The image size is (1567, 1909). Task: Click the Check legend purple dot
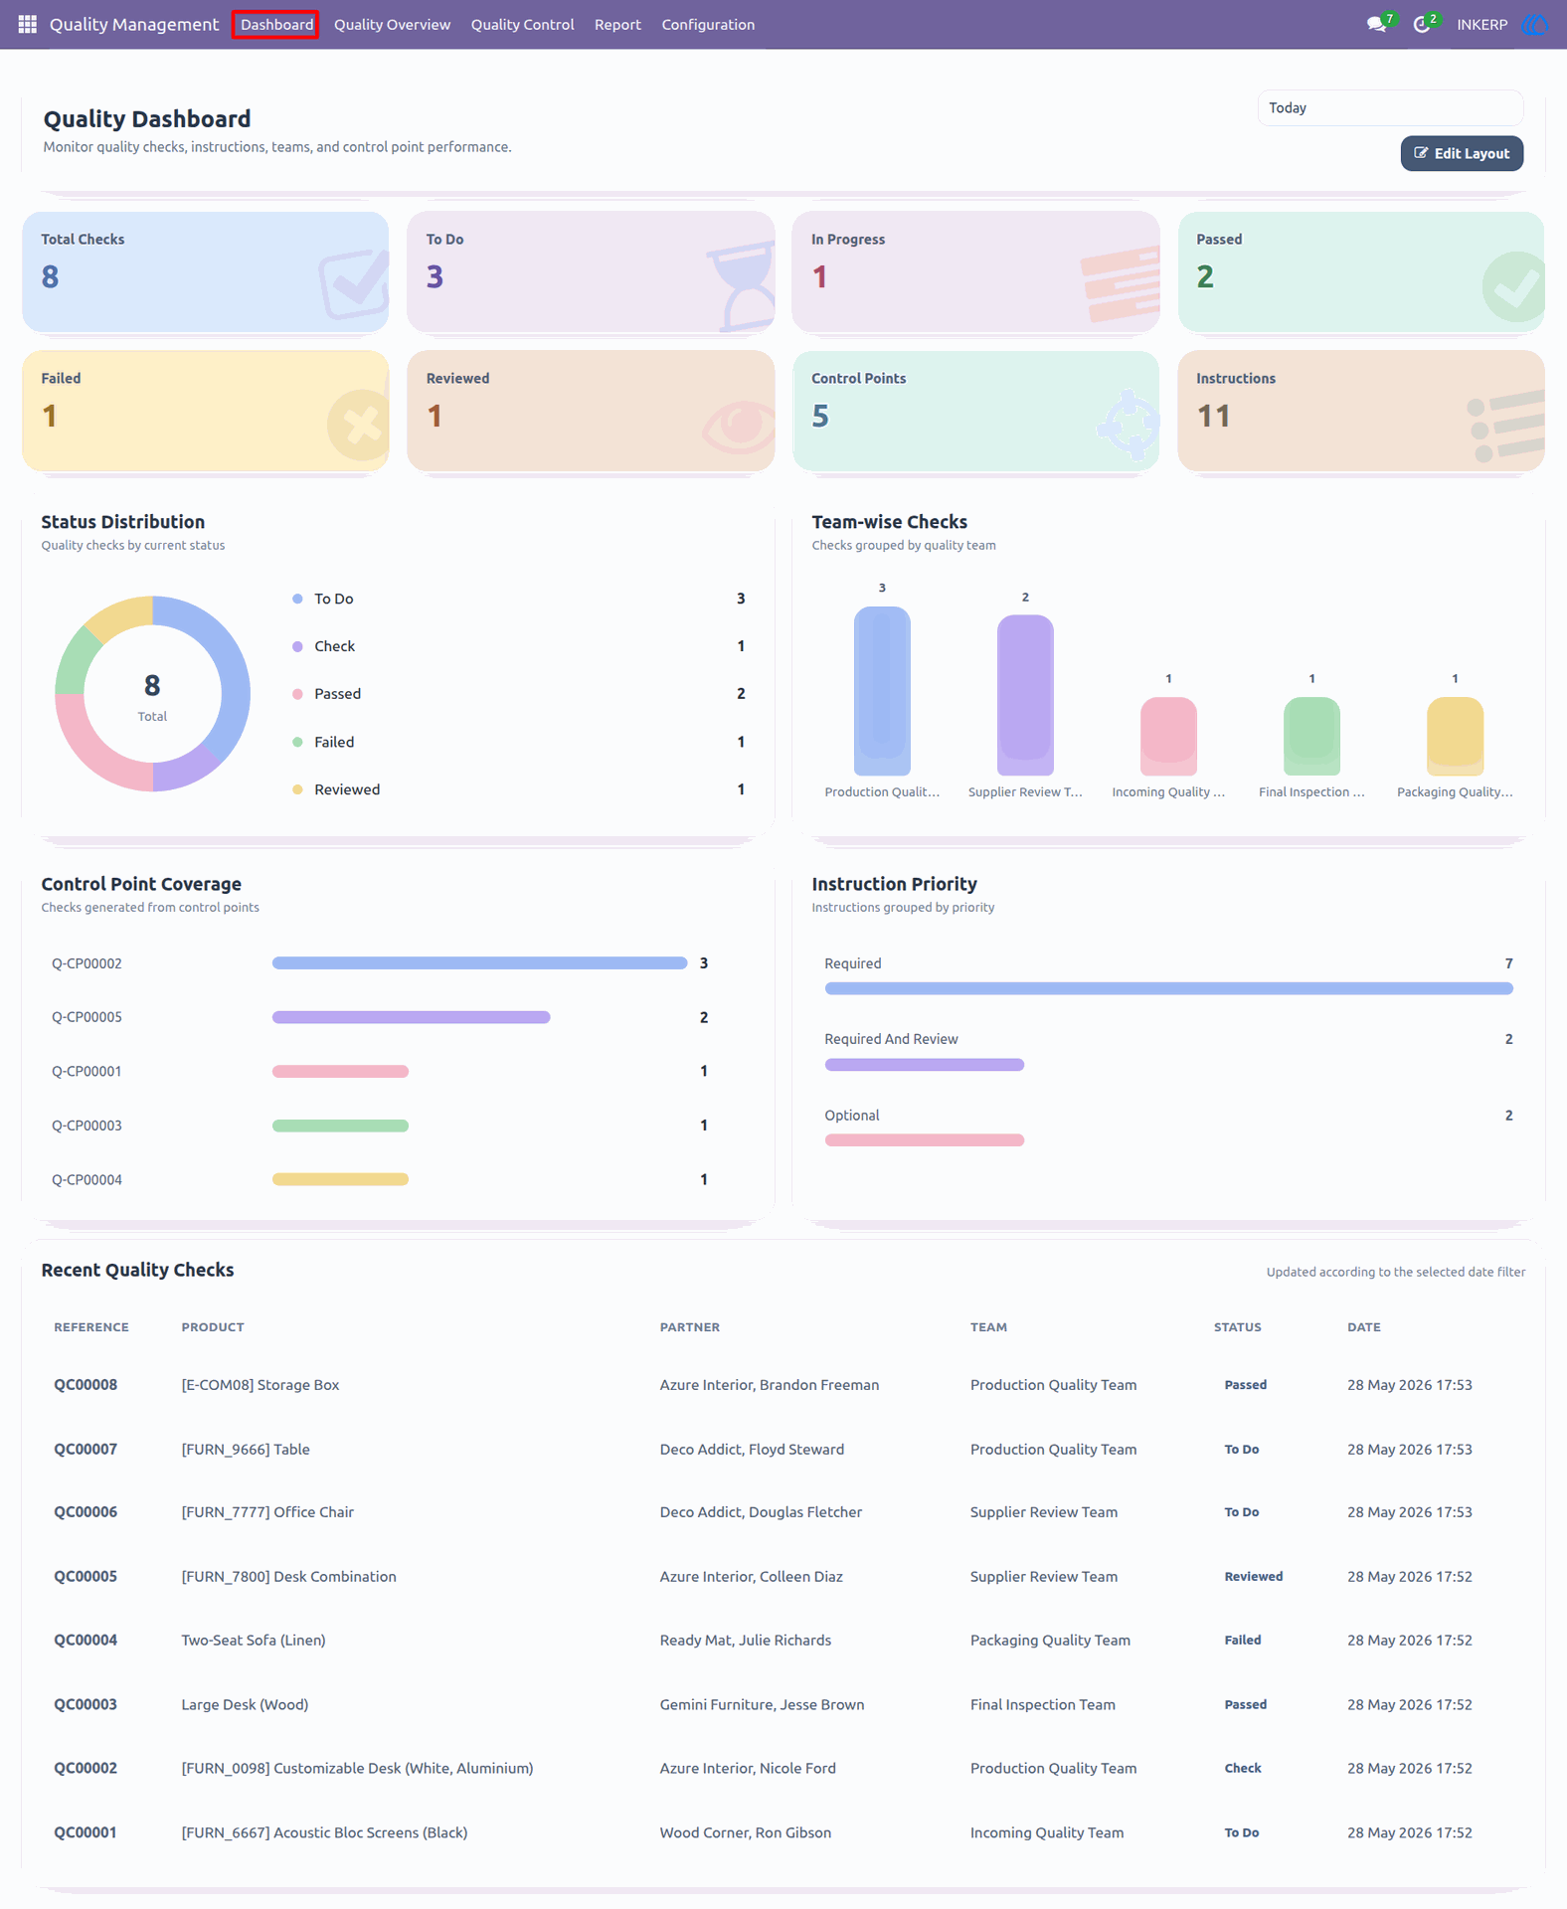[297, 646]
